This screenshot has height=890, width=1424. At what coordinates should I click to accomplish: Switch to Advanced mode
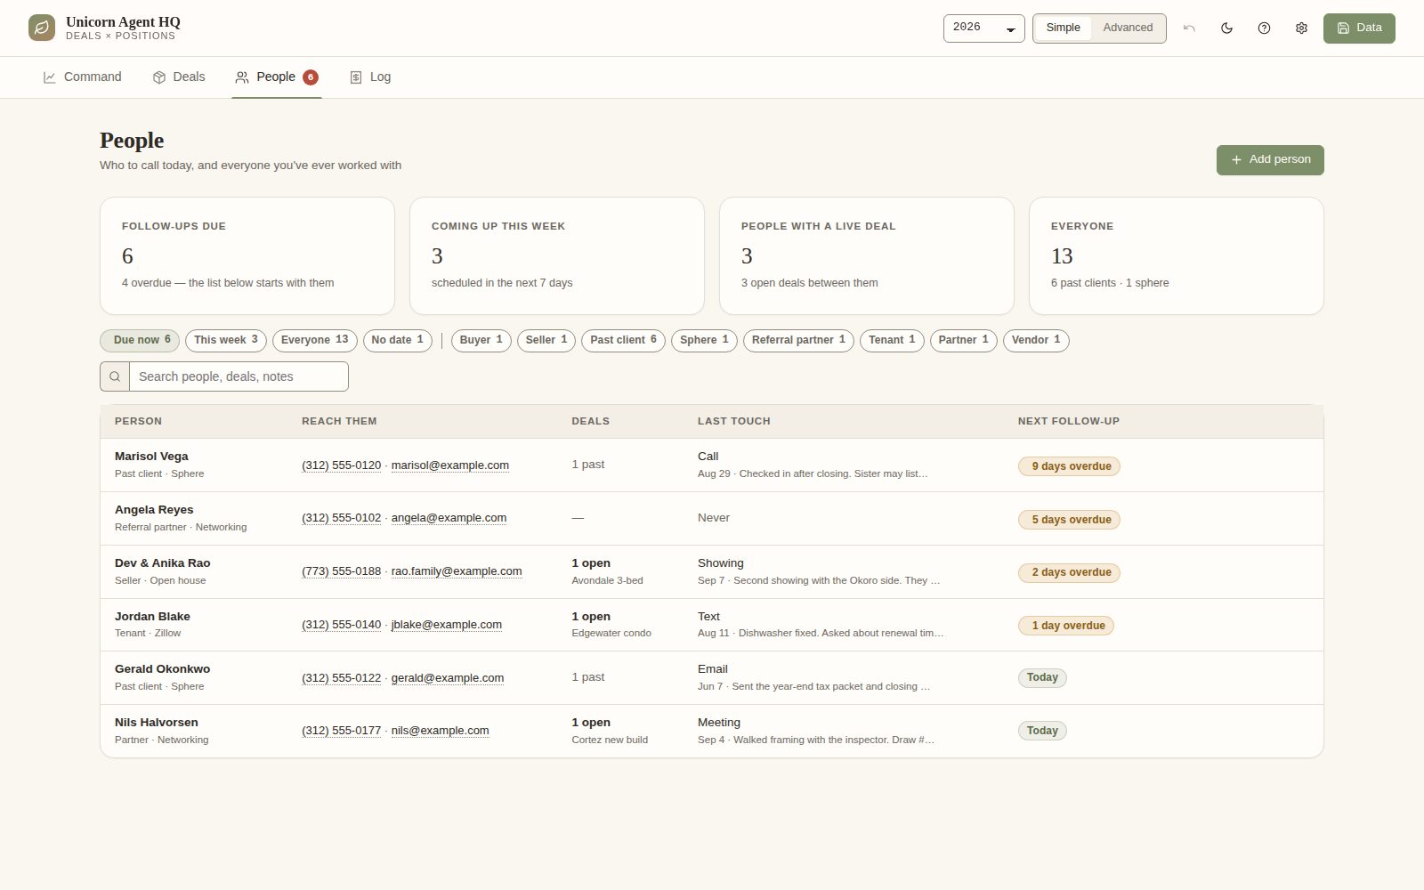click(x=1128, y=28)
